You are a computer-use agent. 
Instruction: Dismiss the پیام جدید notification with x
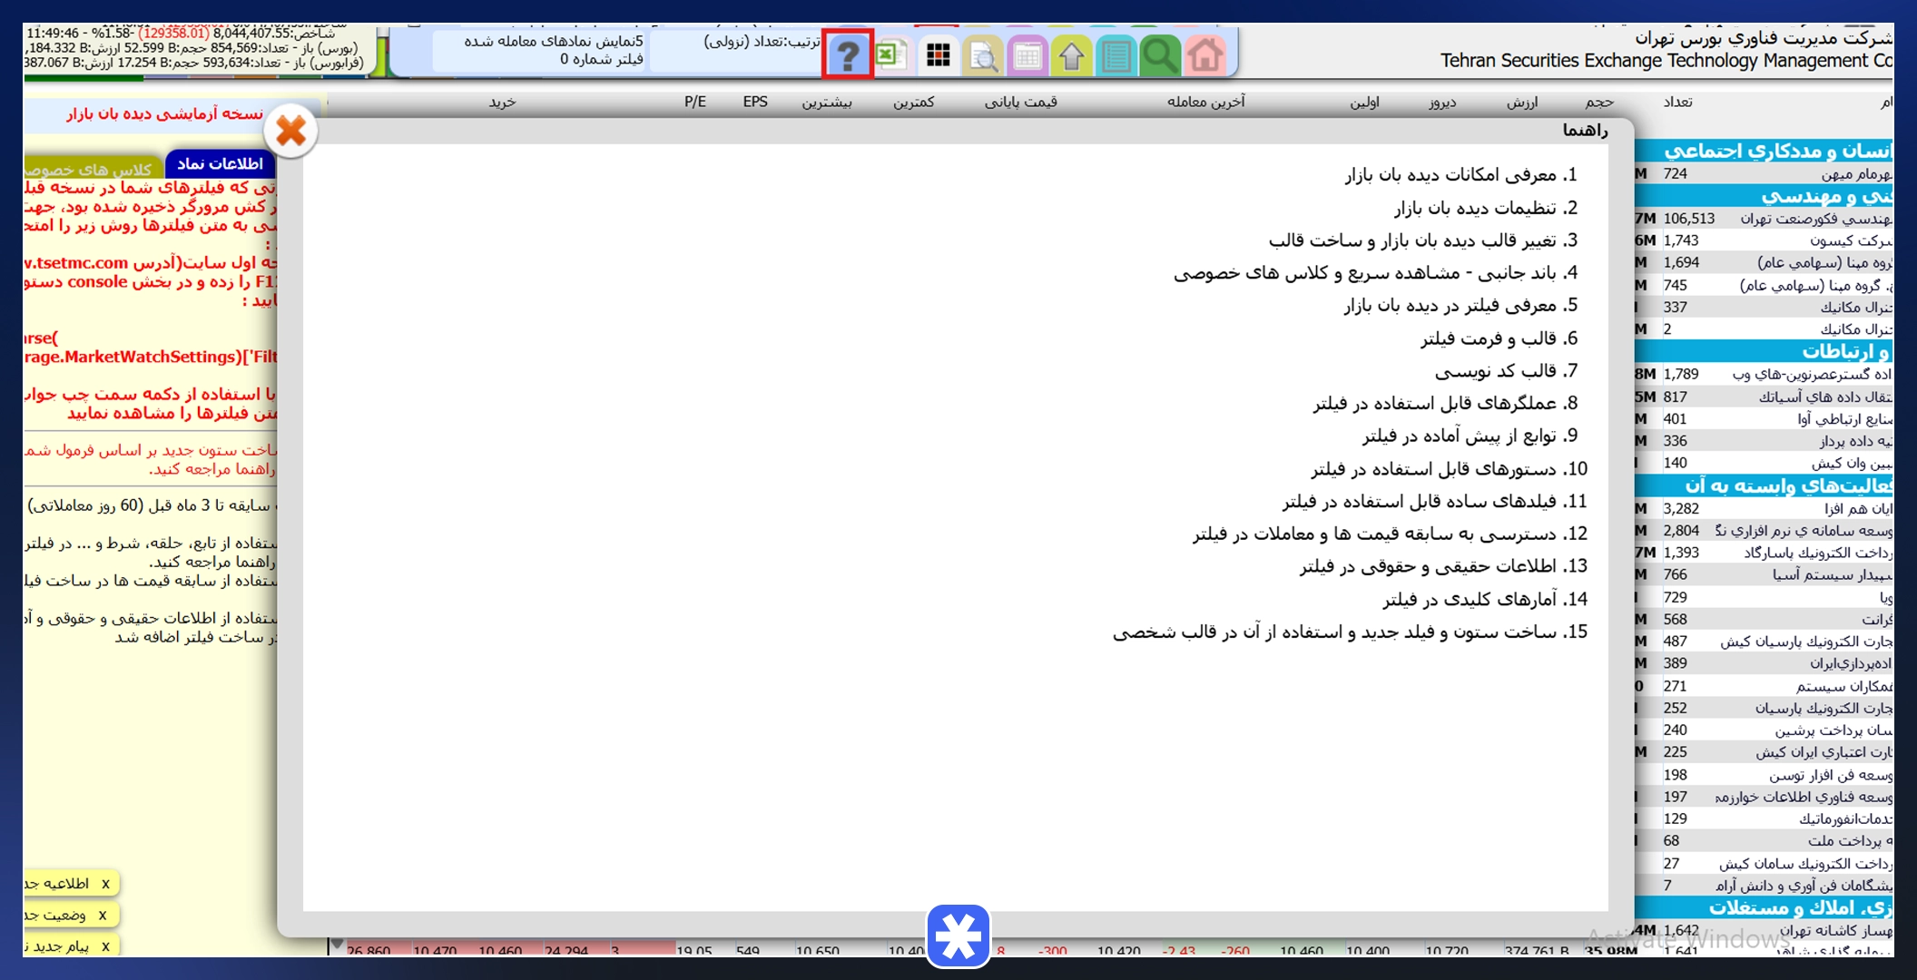click(105, 946)
